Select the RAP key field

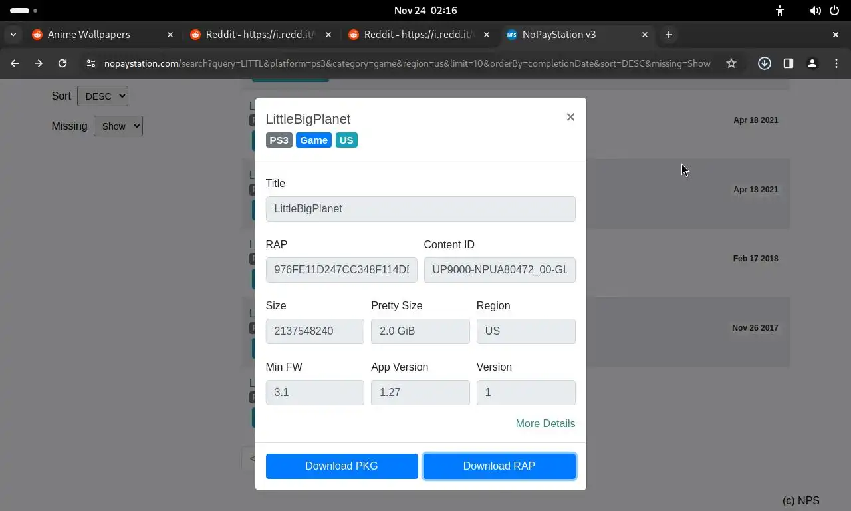pos(341,270)
